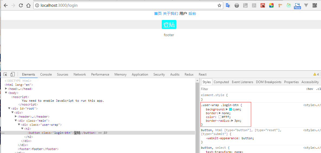Switch to the Properties sidebar tab

[291, 82]
